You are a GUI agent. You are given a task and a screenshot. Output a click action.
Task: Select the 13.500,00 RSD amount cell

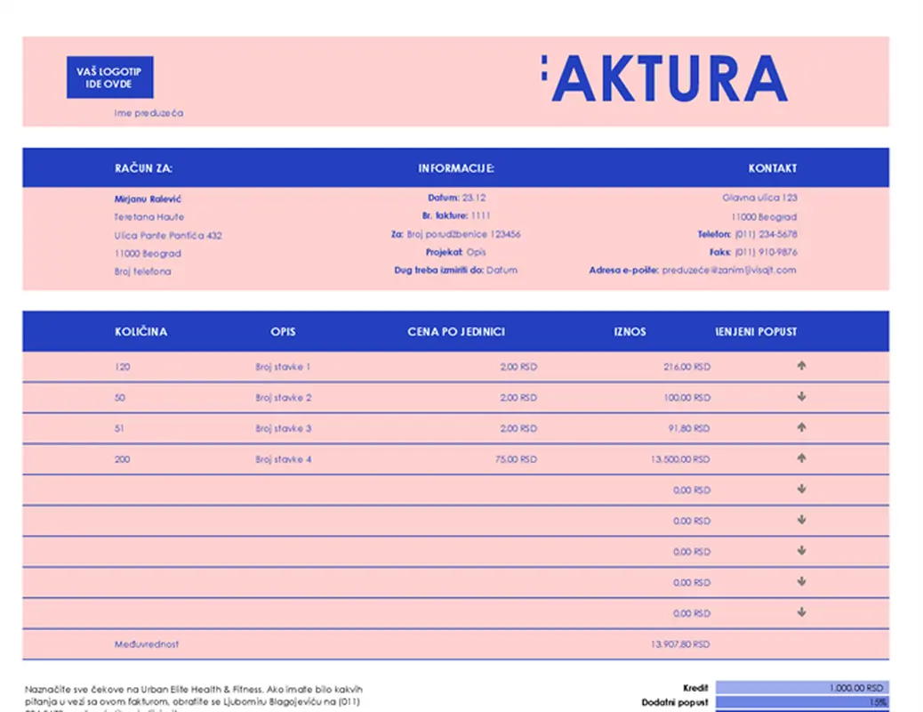click(680, 459)
